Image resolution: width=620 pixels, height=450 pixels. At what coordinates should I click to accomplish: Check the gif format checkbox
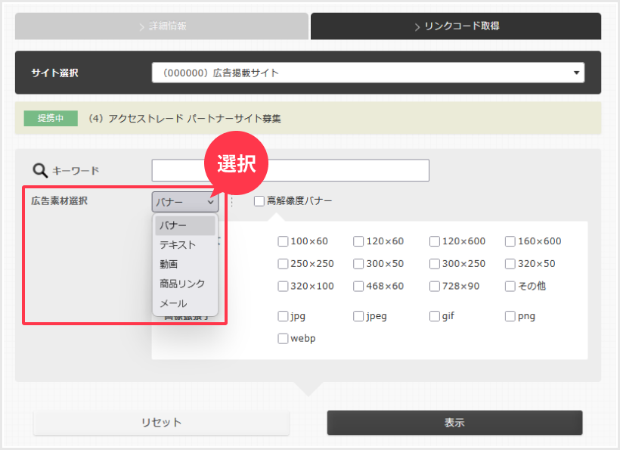[435, 316]
